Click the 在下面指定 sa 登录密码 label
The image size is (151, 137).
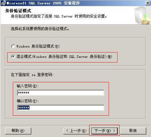click(32, 75)
